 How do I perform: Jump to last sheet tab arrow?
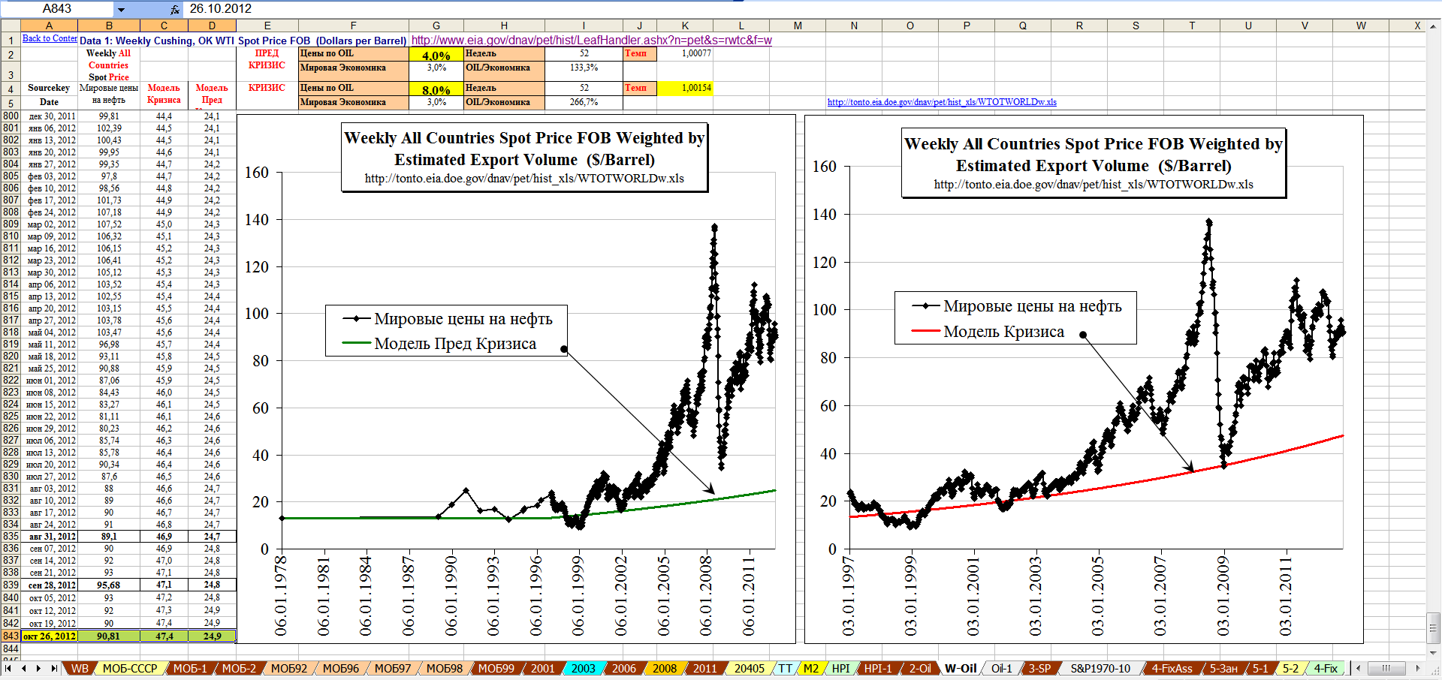54,668
